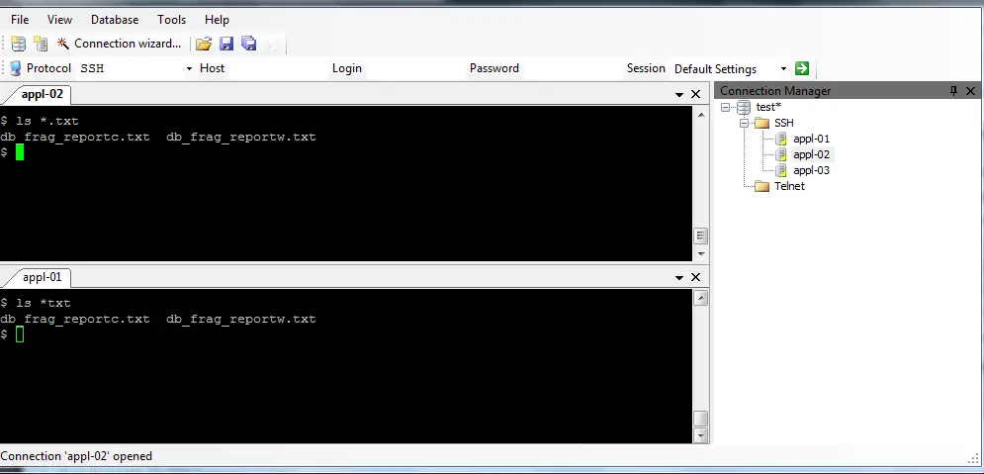
Task: Click the appl-03 server icon in tree
Action: [781, 170]
